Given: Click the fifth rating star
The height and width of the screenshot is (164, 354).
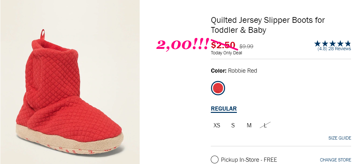Looking at the screenshot, I should click(348, 43).
